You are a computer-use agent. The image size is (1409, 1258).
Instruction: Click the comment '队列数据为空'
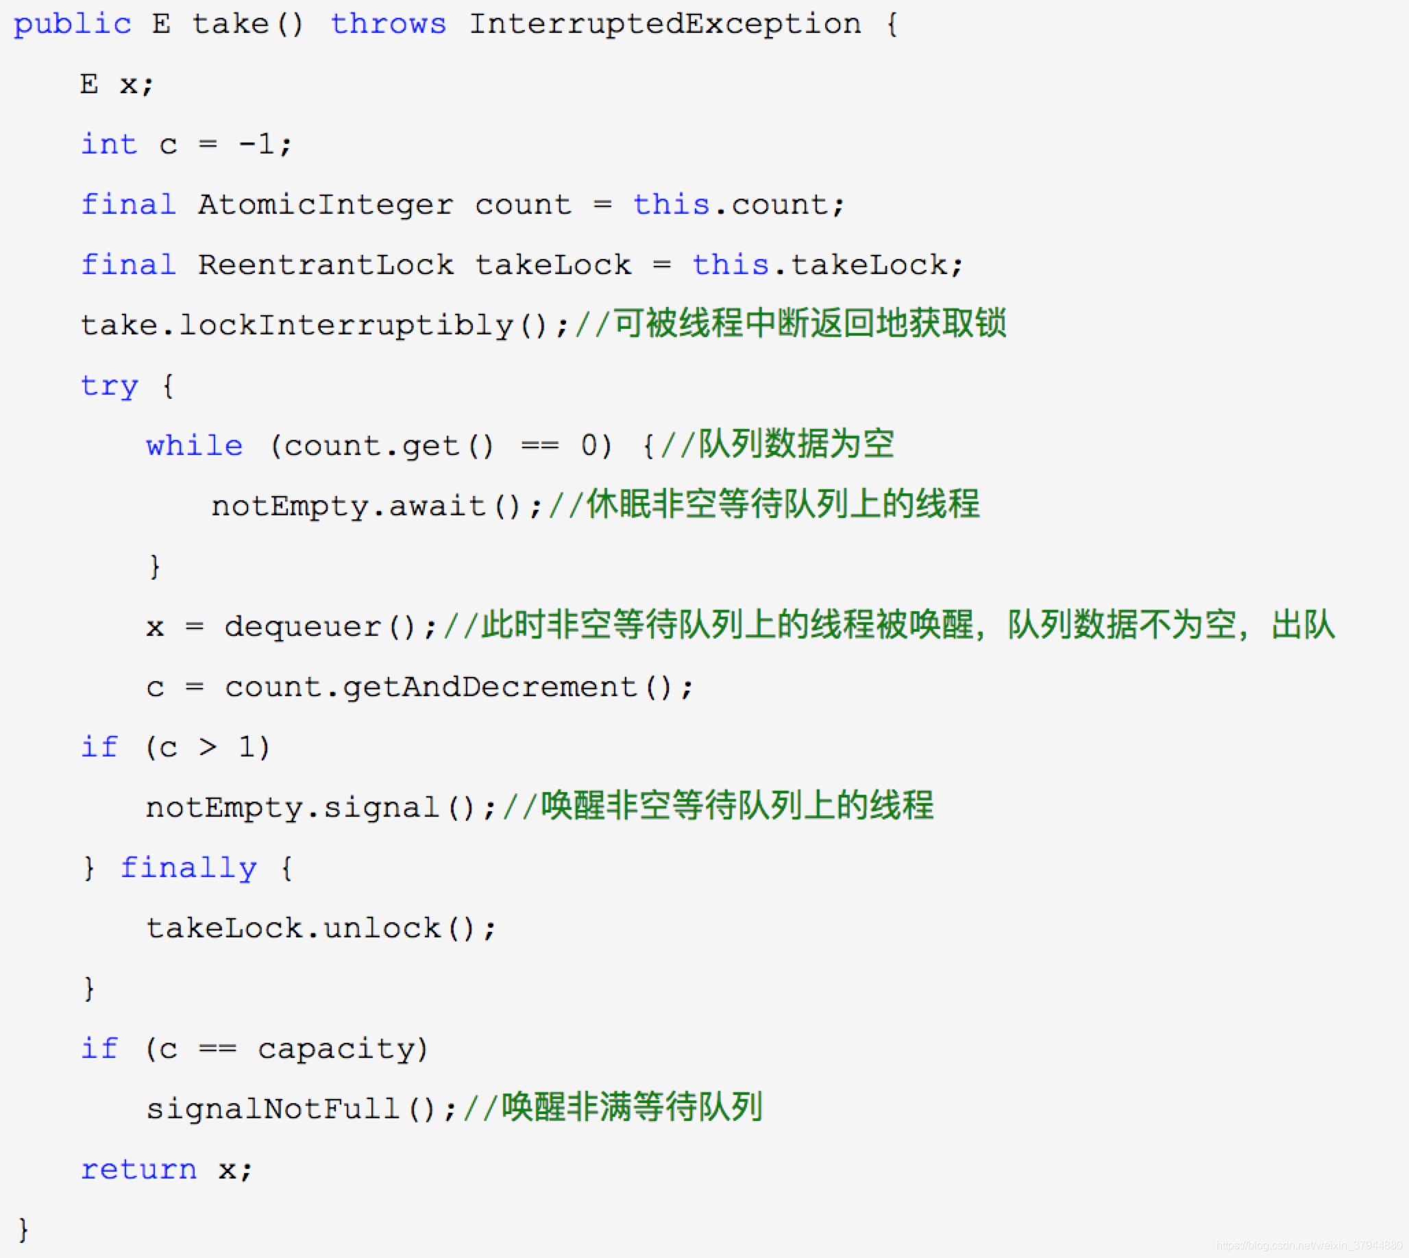point(795,445)
